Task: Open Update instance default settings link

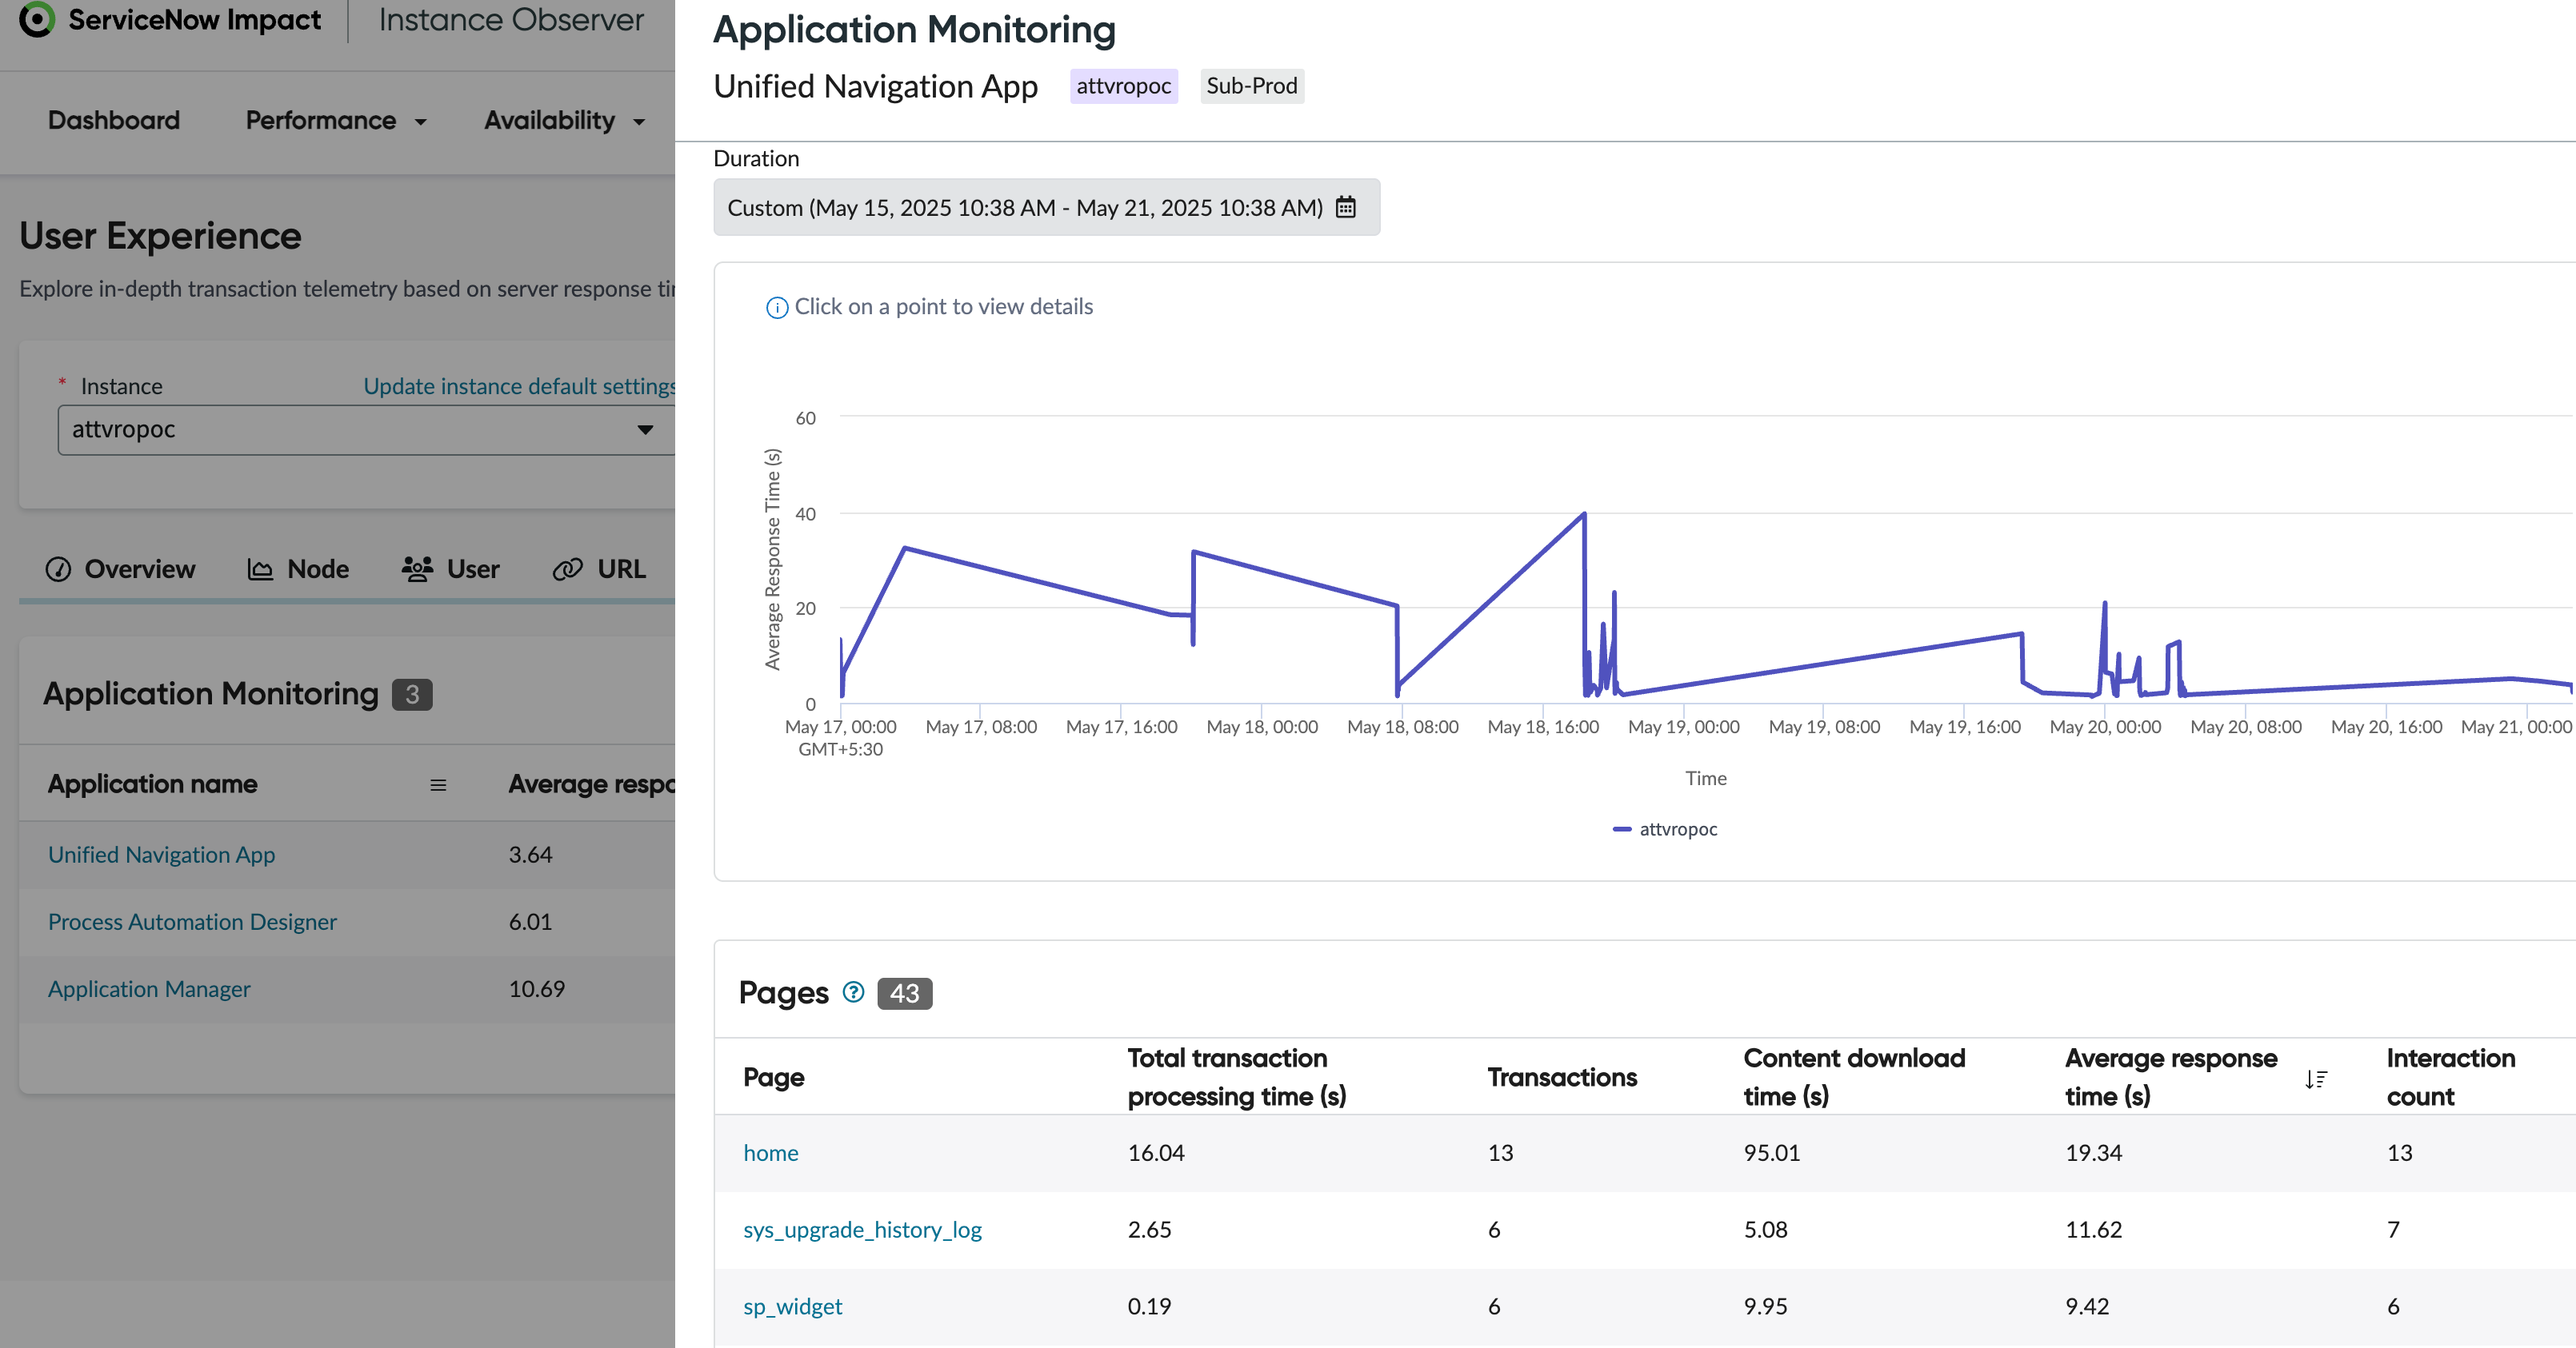Action: 519,387
